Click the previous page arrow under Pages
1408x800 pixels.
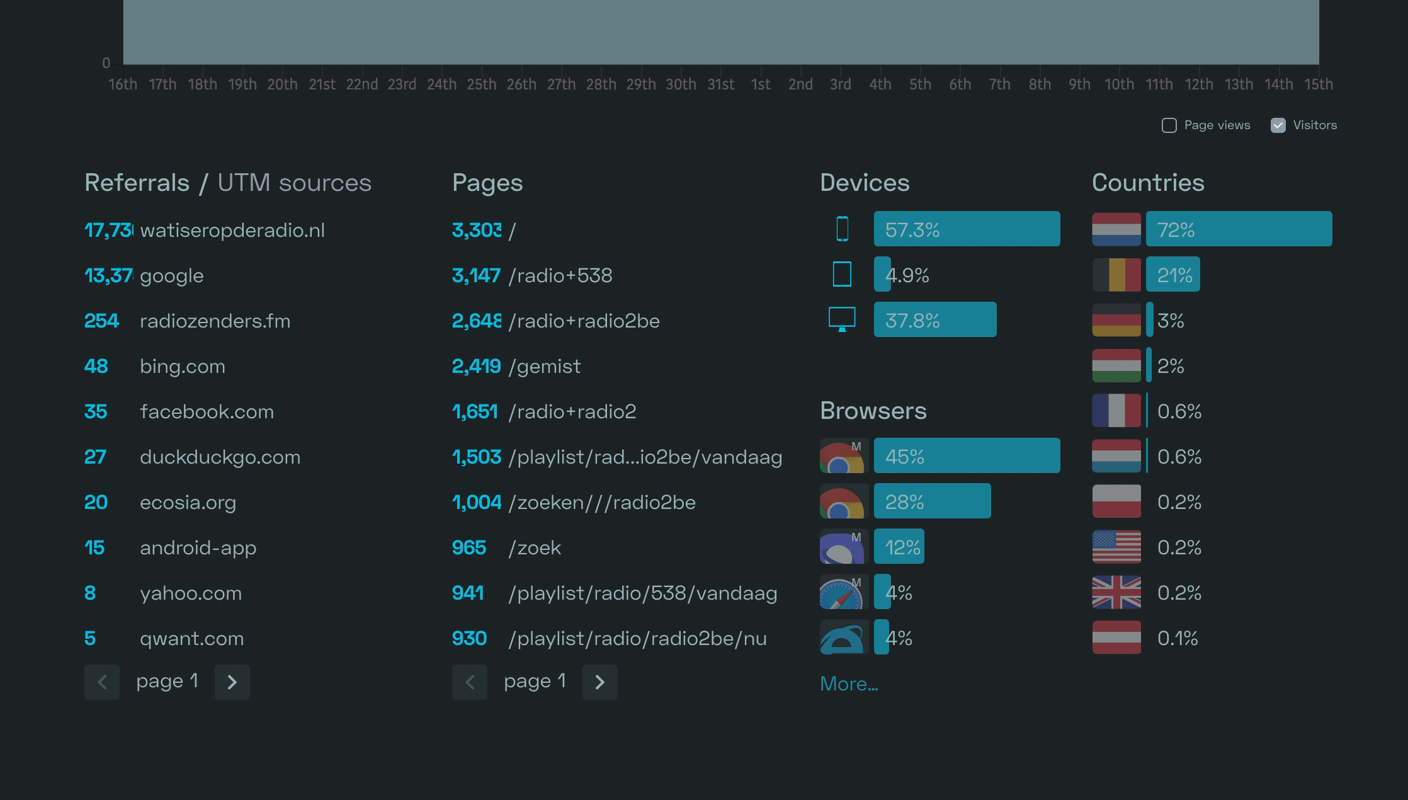[x=470, y=682]
